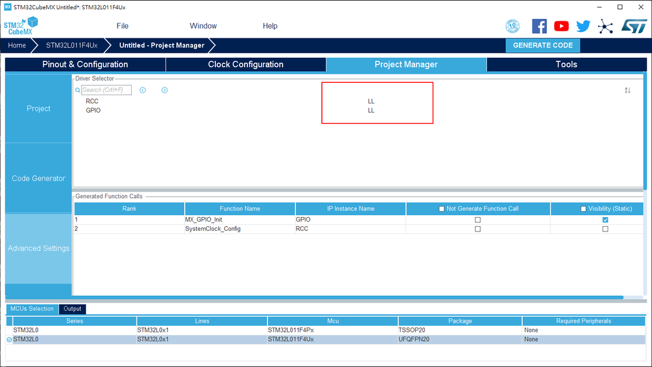Select the STM32L011F4Ux MCU cell
The image size is (652, 367).
333,339
